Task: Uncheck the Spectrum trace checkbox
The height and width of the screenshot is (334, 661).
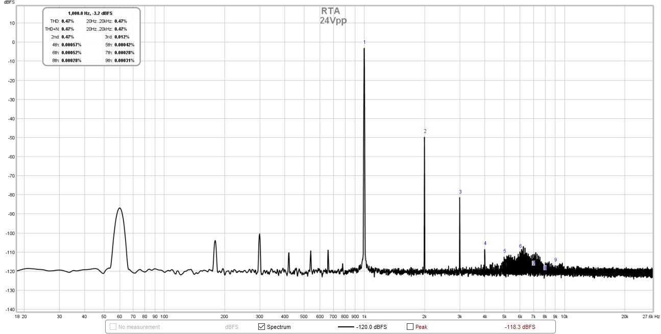Action: pos(262,327)
